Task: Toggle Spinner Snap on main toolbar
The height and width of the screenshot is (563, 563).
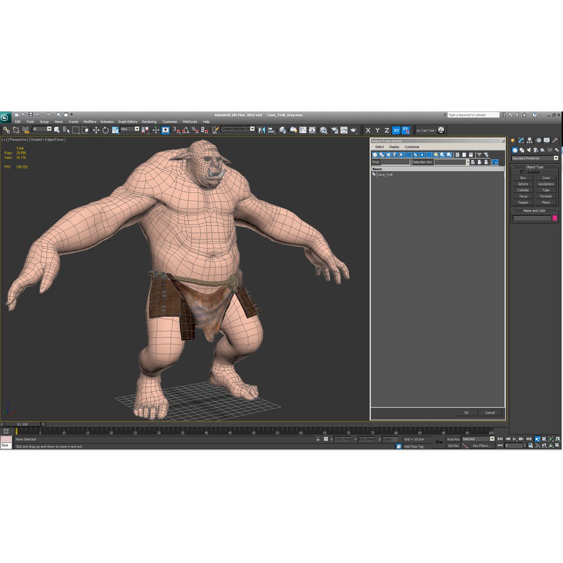Action: 204,130
